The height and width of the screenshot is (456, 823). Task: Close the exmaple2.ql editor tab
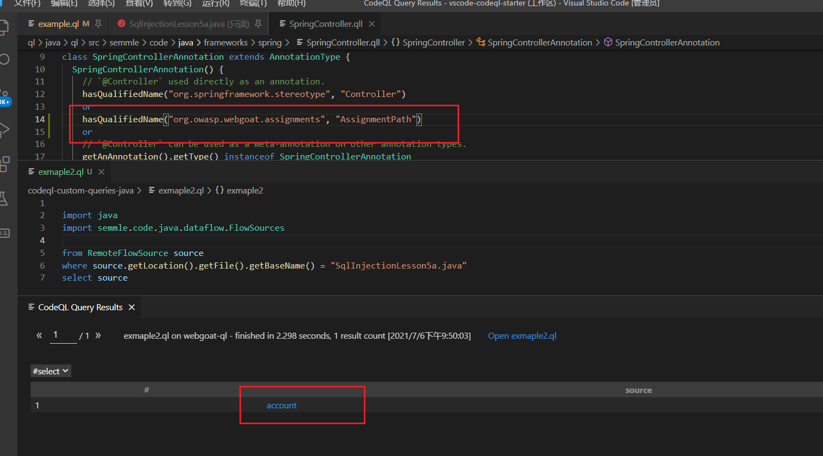pos(101,172)
